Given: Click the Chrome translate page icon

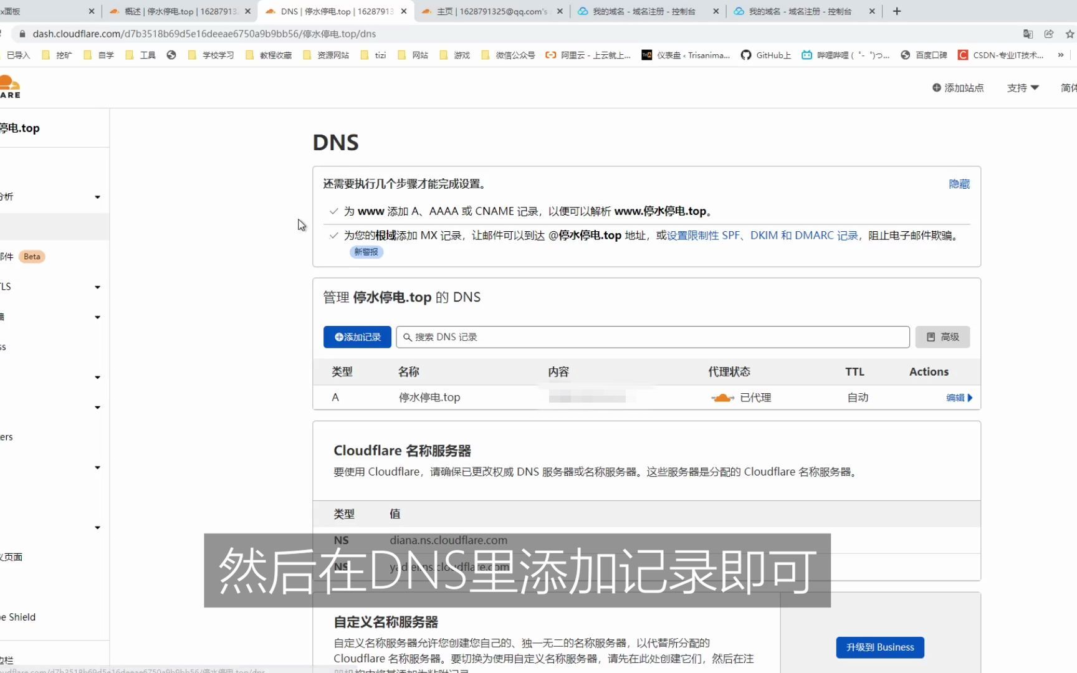Looking at the screenshot, I should tap(1028, 34).
